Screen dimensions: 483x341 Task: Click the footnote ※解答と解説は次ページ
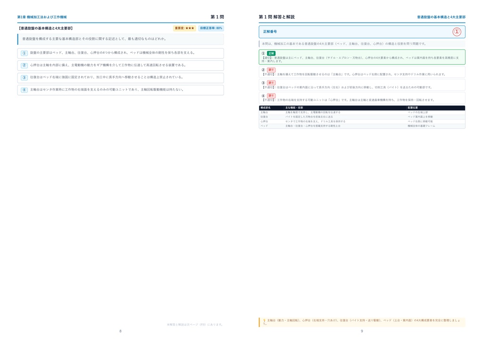pyautogui.click(x=195, y=325)
